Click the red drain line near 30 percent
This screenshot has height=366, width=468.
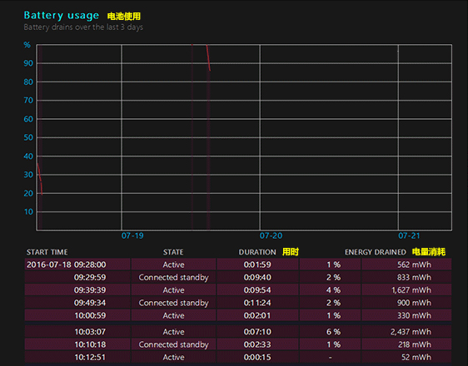pyautogui.click(x=40, y=179)
